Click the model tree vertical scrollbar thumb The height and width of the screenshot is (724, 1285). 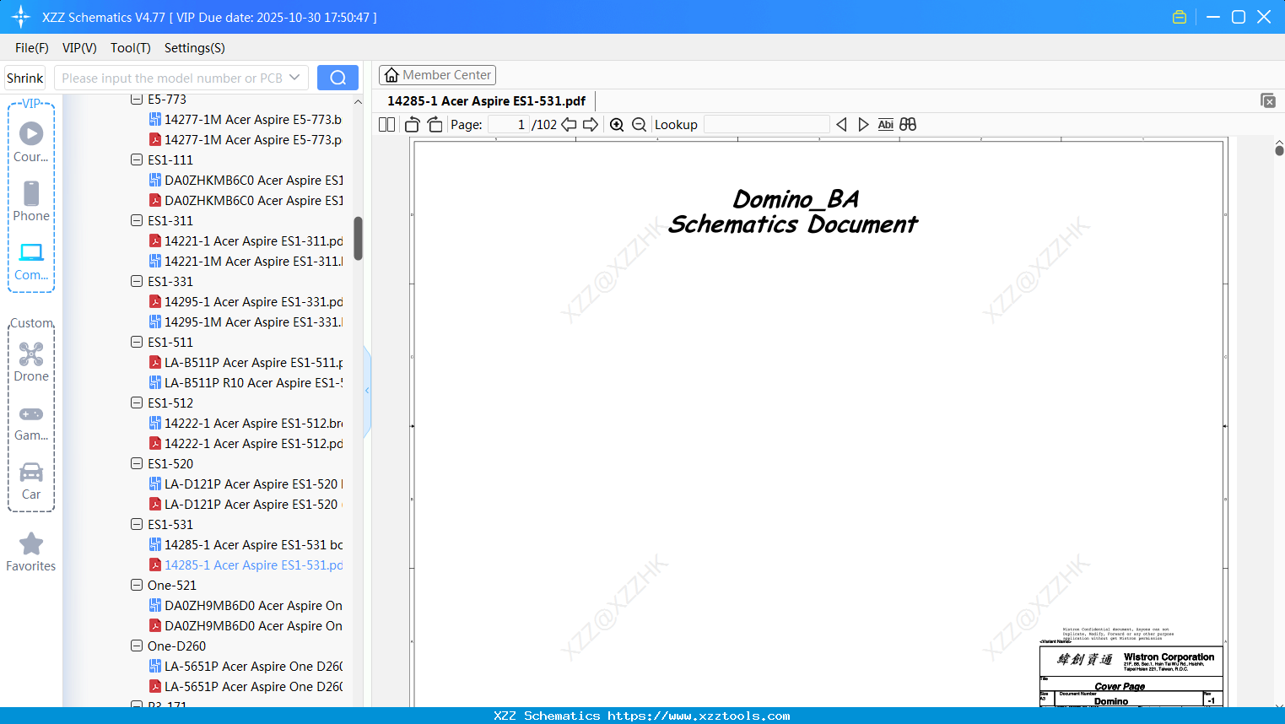(x=358, y=239)
